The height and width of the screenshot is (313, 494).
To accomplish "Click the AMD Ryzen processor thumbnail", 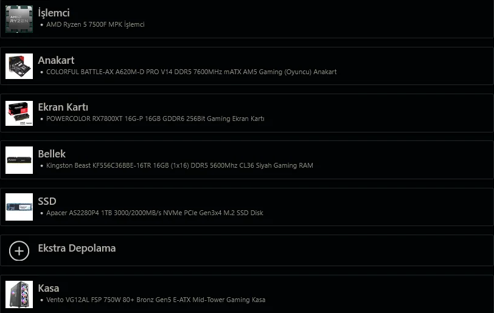I will tap(19, 19).
